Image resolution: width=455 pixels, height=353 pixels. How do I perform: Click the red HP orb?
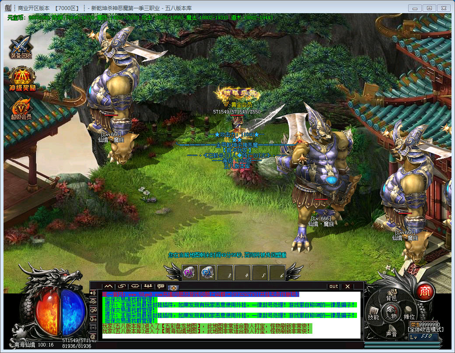pos(47,312)
